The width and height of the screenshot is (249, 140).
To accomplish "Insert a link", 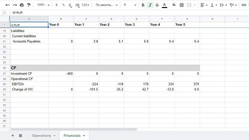I will (x=244, y=5).
